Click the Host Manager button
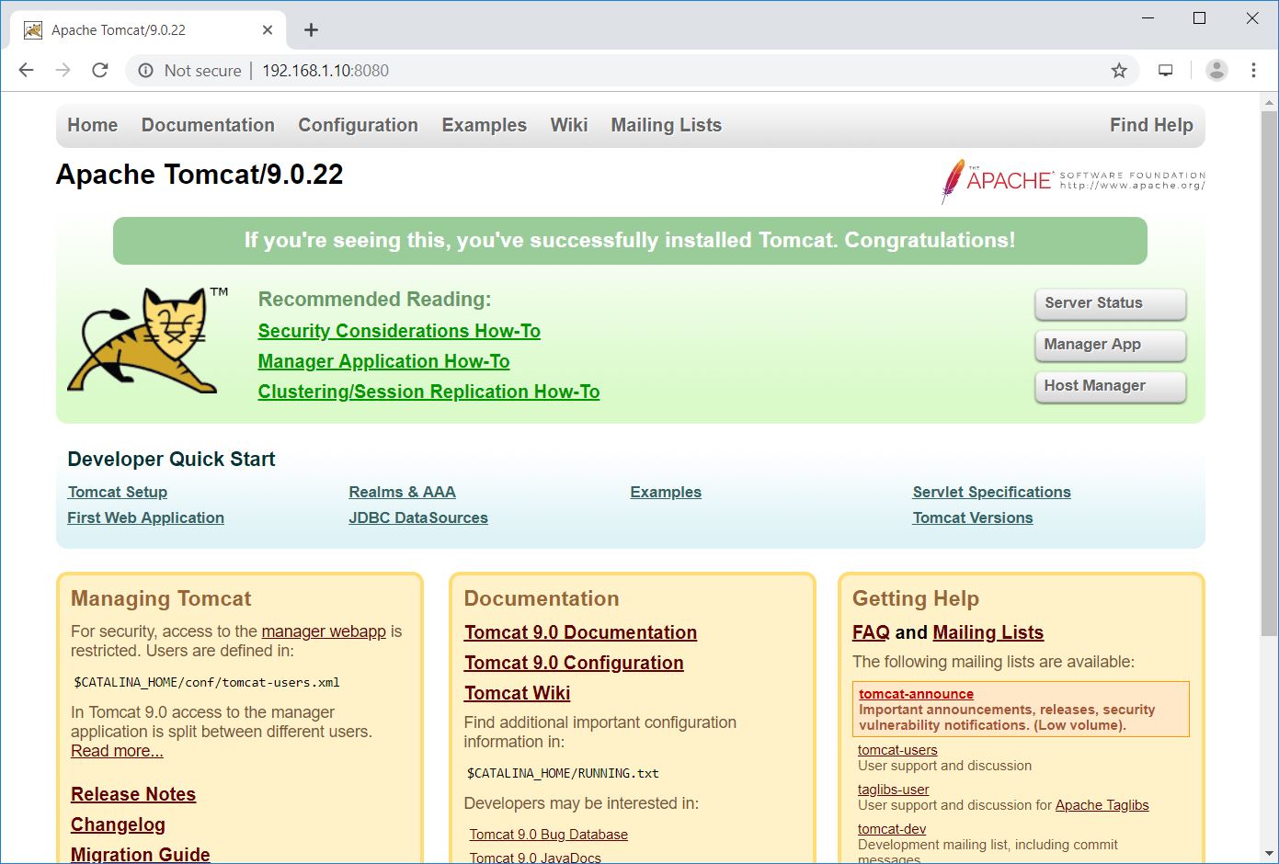This screenshot has width=1279, height=864. (x=1110, y=386)
